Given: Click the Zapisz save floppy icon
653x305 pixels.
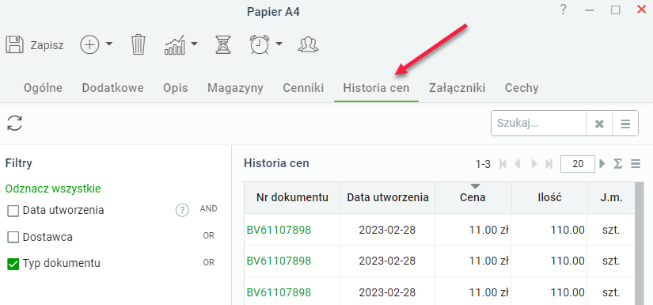Looking at the screenshot, I should 14,44.
